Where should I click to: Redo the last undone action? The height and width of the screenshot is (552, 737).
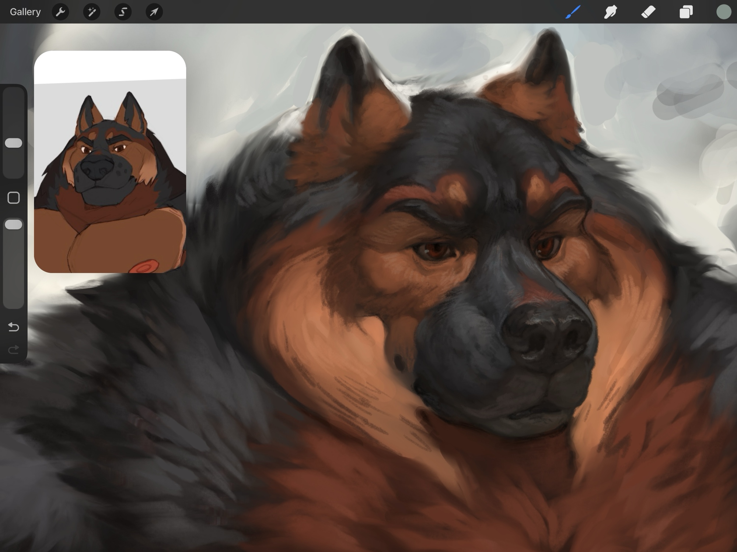14,349
